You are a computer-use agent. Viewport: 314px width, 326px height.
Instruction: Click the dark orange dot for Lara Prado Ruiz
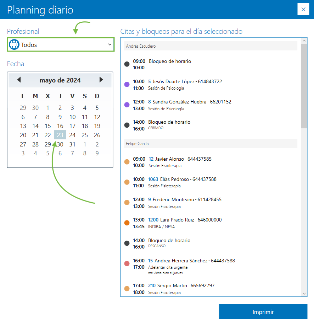127,223
